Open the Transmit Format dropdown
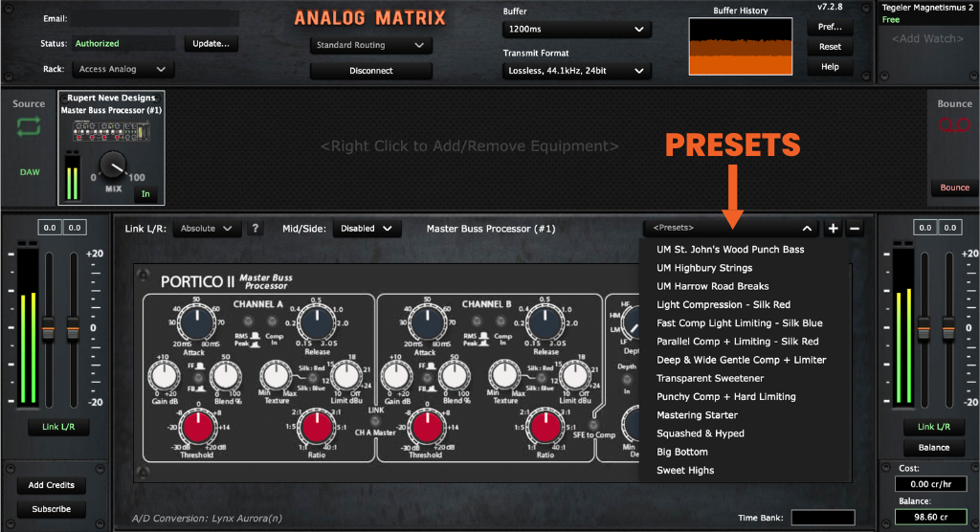The image size is (980, 532). point(576,71)
